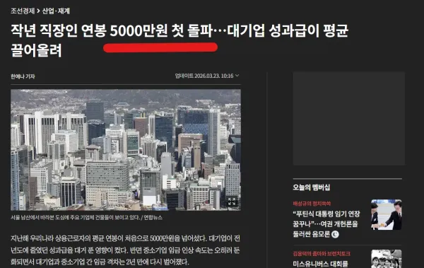Open the 푸틴식 대통령 임기 연장 article
Viewport: 424px width, 268px height.
tap(326, 224)
